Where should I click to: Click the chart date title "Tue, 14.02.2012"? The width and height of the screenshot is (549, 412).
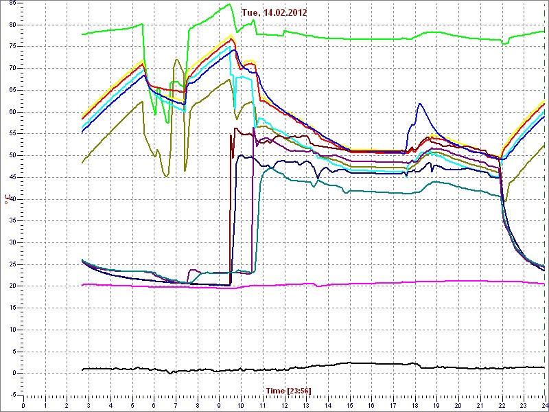pos(274,13)
